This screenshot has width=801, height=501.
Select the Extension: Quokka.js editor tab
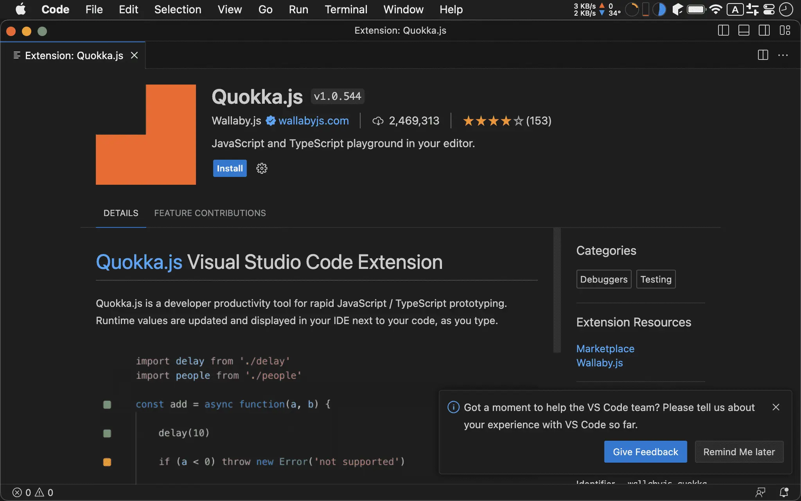click(x=73, y=56)
